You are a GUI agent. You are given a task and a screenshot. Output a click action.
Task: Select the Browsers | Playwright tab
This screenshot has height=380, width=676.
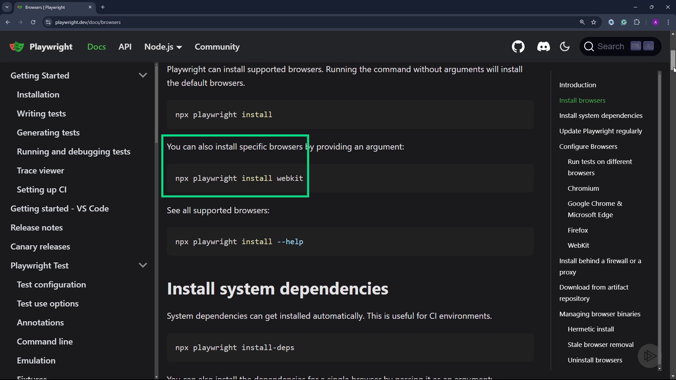click(x=55, y=7)
